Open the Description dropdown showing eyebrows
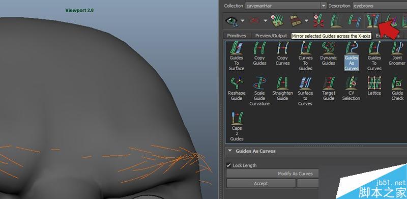This screenshot has width=407, height=199. click(x=380, y=6)
